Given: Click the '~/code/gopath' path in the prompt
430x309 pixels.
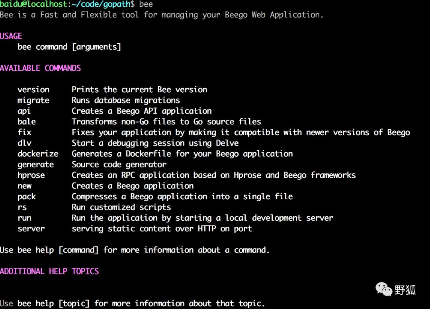Looking at the screenshot, I should (x=101, y=4).
